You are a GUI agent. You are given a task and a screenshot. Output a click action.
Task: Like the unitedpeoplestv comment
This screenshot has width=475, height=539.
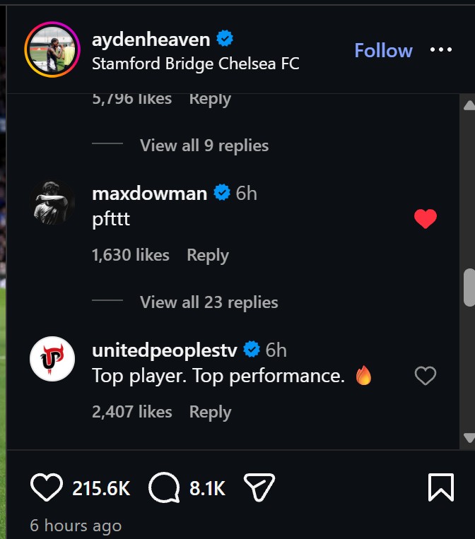[x=425, y=376]
